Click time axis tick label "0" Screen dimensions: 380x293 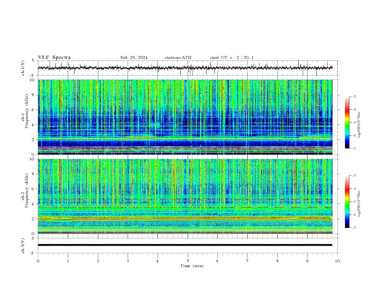point(38,261)
